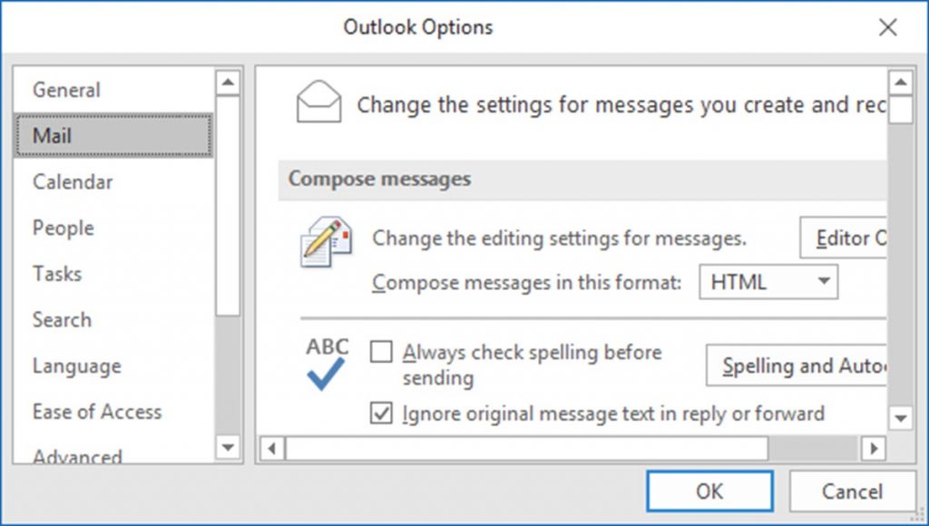Open Ease of Access options
929x526 pixels.
point(97,412)
